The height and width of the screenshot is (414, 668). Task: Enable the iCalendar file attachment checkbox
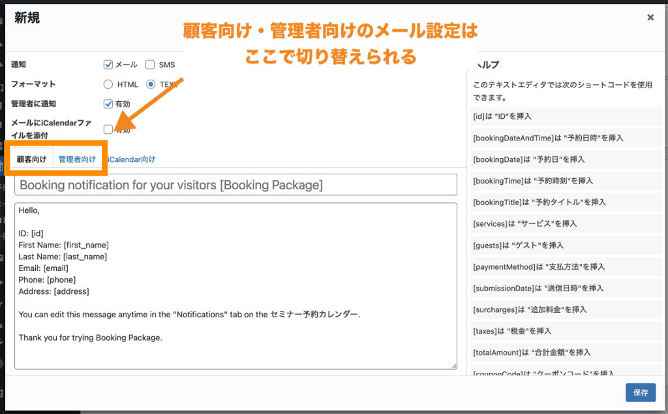point(108,129)
